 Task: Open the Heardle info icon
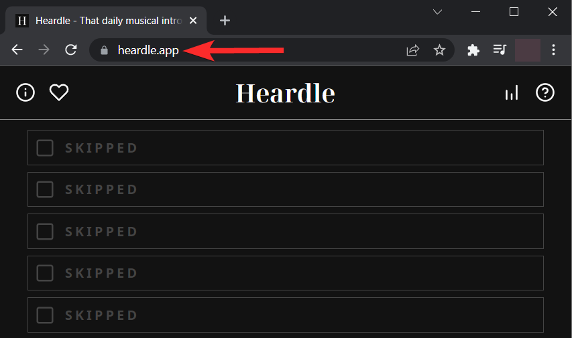click(25, 93)
